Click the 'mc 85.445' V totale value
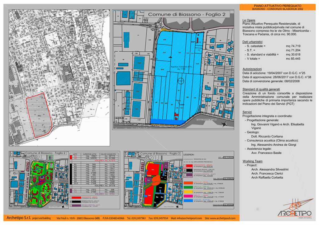This screenshot has width=319, height=225. click(x=293, y=59)
